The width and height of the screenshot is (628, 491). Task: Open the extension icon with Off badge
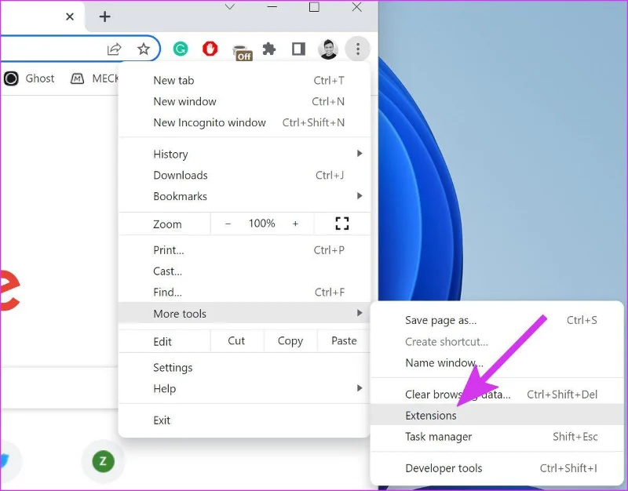click(242, 52)
